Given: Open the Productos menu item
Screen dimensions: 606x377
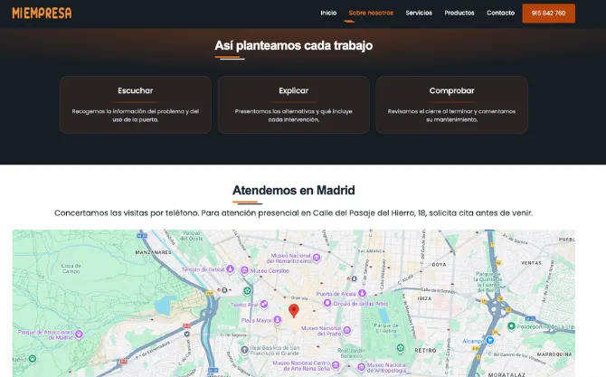Looking at the screenshot, I should pos(459,13).
